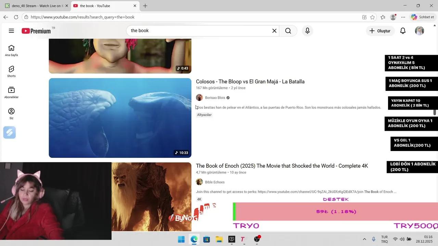
Task: Go to Ana Sayfa in sidebar
Action: tap(11, 51)
